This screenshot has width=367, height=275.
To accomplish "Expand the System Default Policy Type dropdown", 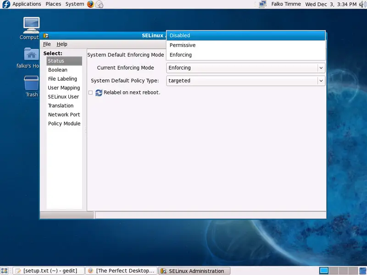I will pos(245,81).
